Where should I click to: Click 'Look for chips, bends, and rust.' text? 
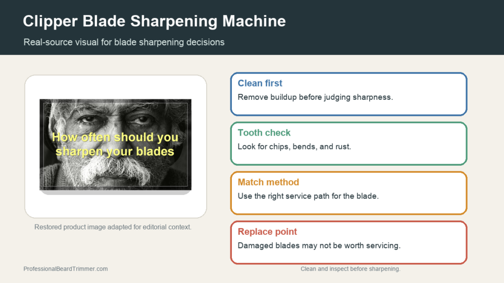pyautogui.click(x=294, y=146)
